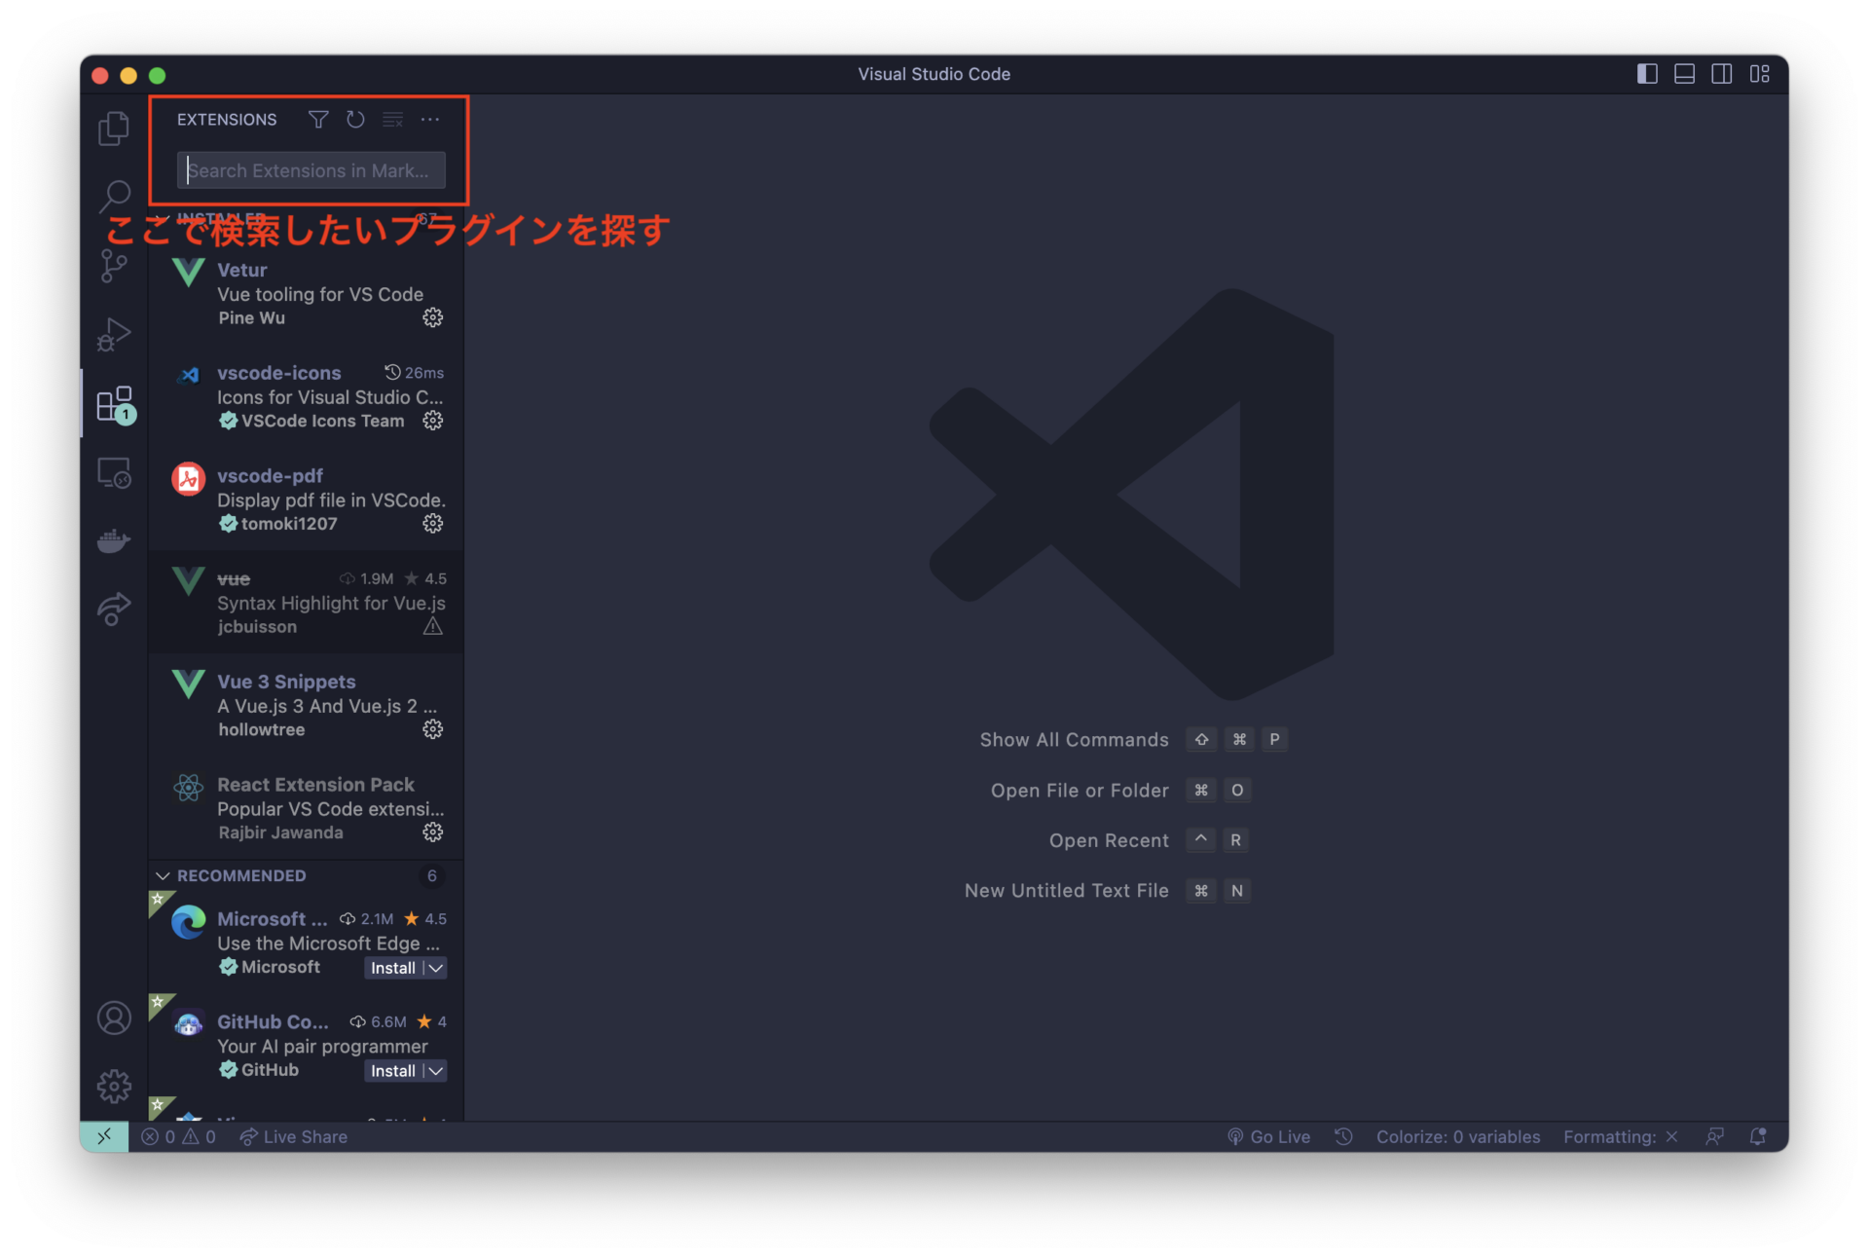Open the Accounts menu icon
The height and width of the screenshot is (1258, 1869).
pyautogui.click(x=114, y=1017)
